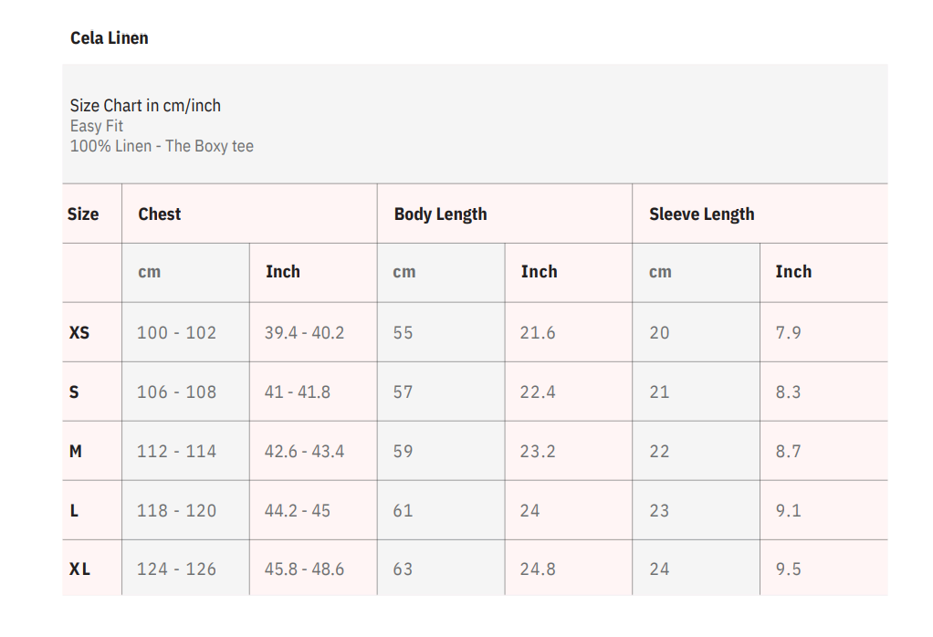Click the 23.2 body length inch cell
The width and height of the screenshot is (933, 637).
click(x=538, y=451)
